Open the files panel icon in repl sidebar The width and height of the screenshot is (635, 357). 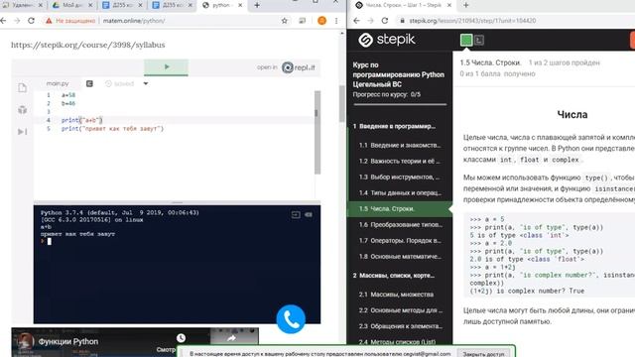(x=22, y=88)
